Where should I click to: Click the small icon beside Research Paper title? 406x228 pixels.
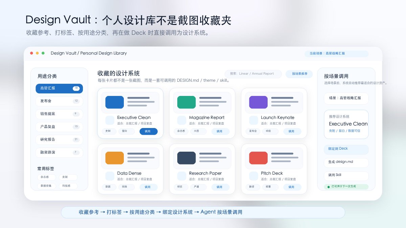click(182, 176)
